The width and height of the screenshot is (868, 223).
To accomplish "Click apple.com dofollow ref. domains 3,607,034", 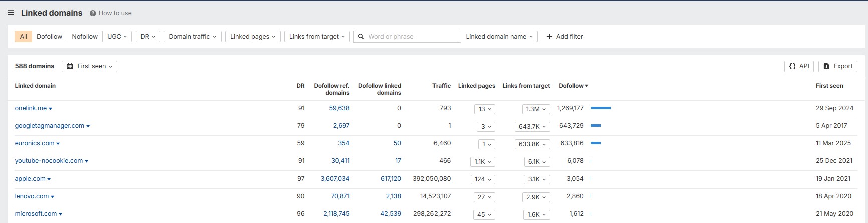I will click(335, 179).
